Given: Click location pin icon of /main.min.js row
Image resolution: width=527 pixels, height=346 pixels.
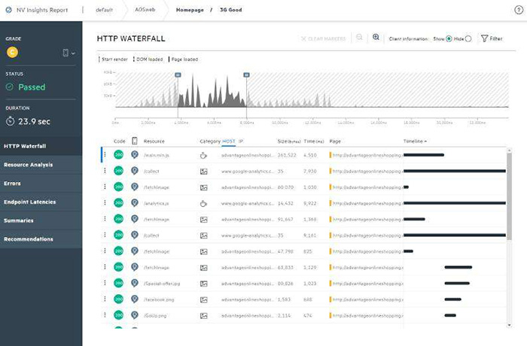Looking at the screenshot, I should [x=135, y=155].
